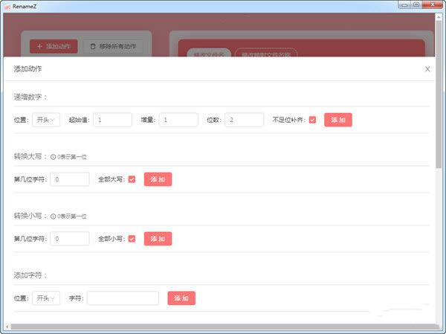This screenshot has width=446, height=334.
Task: Click the 字符 text input box
Action: (x=123, y=298)
